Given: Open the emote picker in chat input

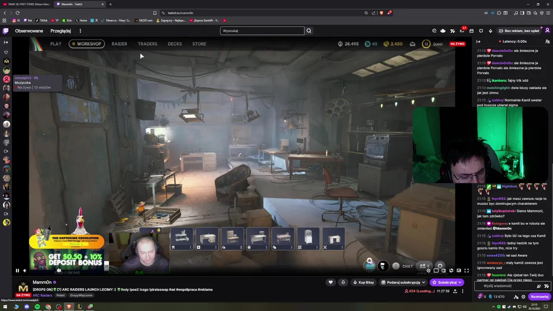Looking at the screenshot, I should (x=547, y=286).
